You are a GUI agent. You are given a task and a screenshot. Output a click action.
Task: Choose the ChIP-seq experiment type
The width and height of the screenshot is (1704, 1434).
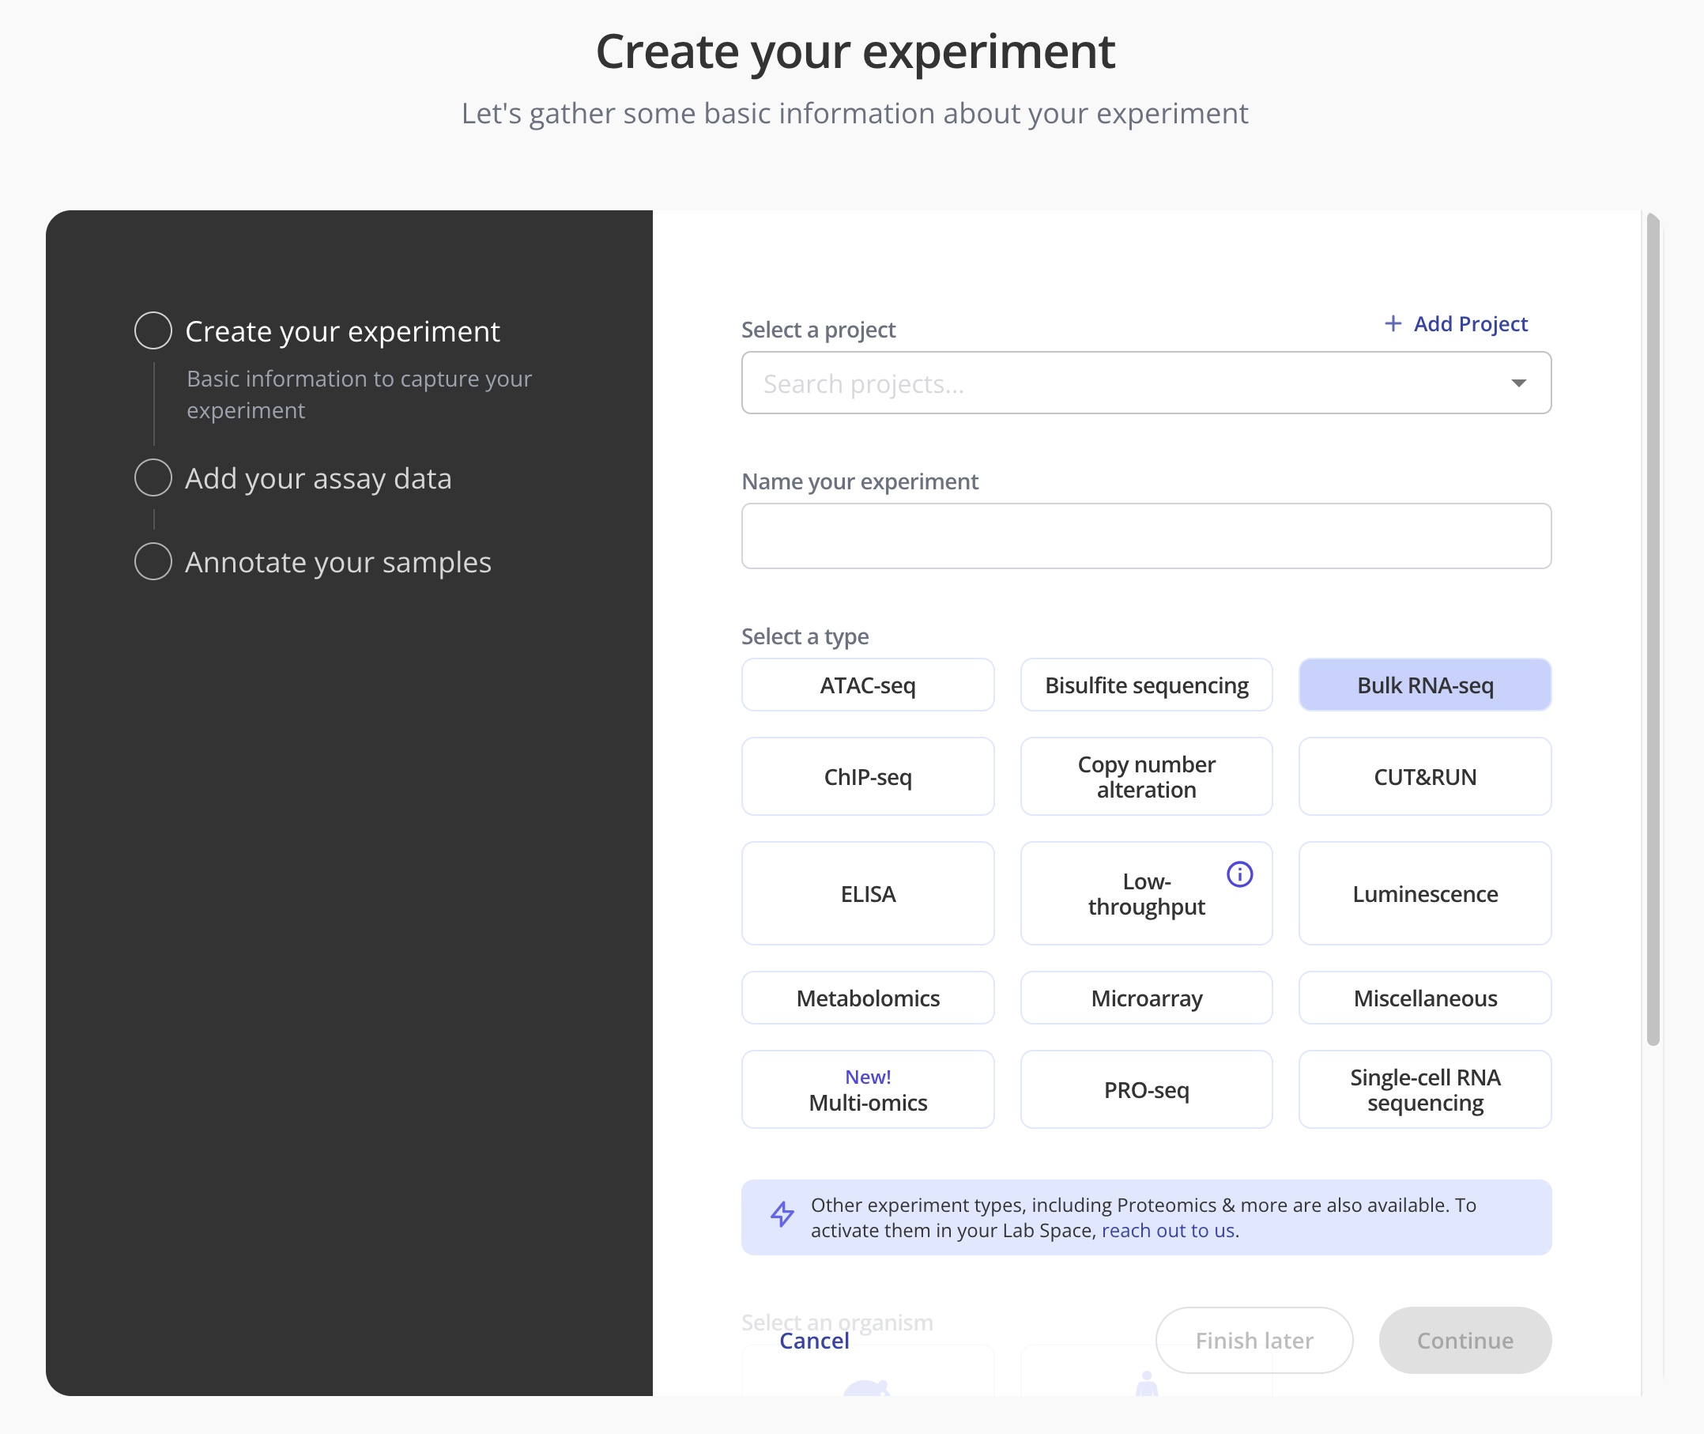[868, 776]
